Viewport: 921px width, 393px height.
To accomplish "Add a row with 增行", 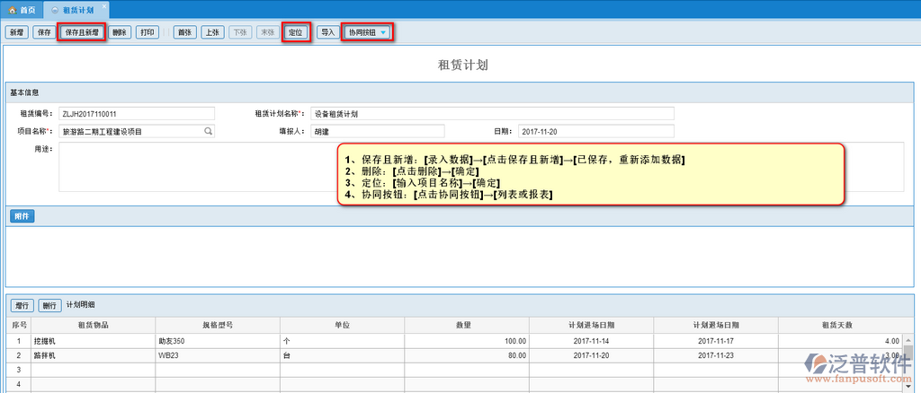I will click(x=22, y=305).
